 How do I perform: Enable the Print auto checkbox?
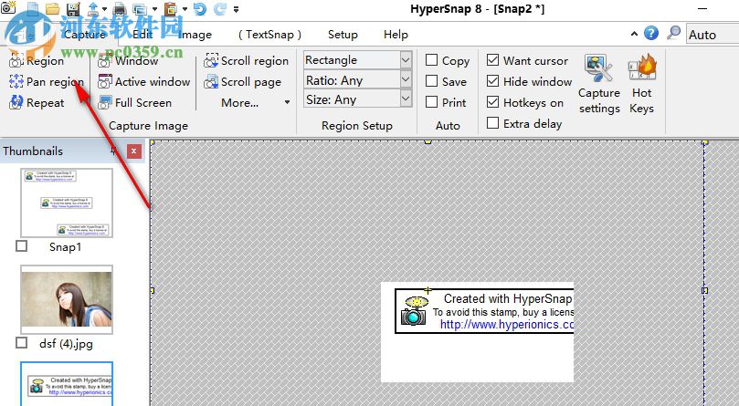431,102
